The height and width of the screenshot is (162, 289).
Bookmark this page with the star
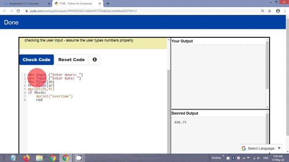tap(270, 11)
